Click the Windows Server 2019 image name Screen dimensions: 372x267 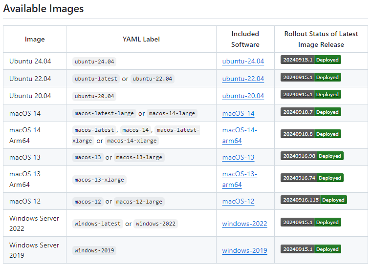click(x=34, y=250)
